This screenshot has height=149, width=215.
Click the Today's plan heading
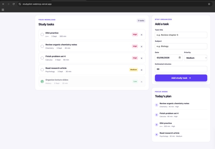[163, 96]
